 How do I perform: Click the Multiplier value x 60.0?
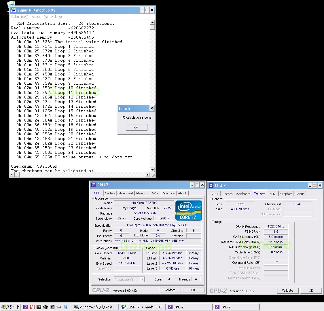coord(127,258)
